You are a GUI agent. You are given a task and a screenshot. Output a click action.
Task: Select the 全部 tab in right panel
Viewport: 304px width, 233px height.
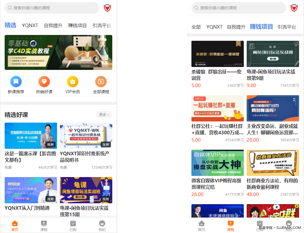coord(196,27)
